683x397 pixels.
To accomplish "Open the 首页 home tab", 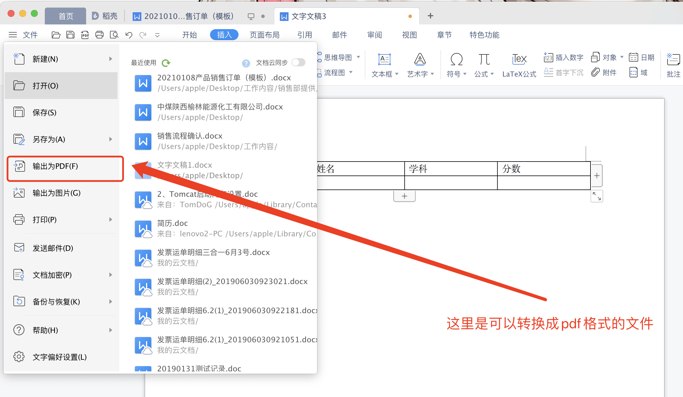I will (x=66, y=16).
